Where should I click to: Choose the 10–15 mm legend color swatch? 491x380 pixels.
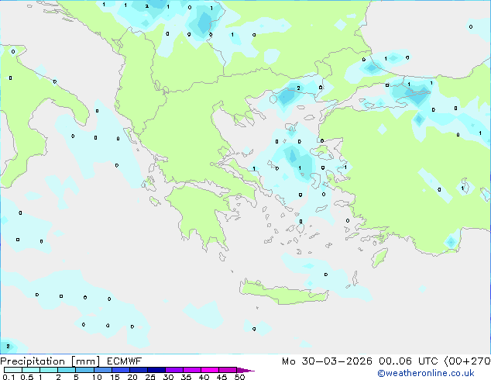coord(102,370)
